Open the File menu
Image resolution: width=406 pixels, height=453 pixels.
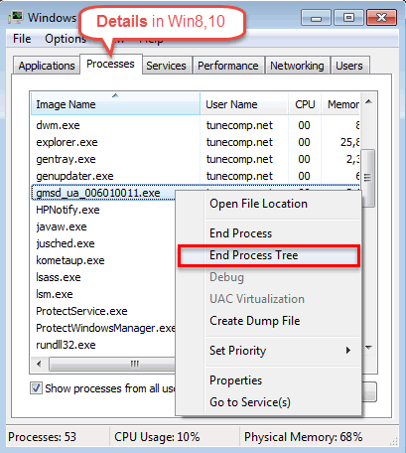[22, 39]
